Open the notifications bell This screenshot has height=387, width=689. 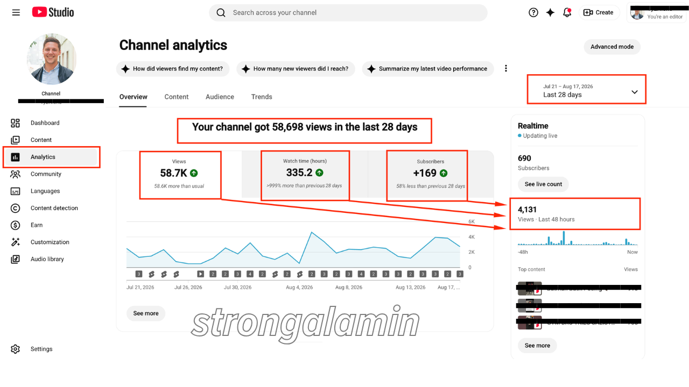coord(567,12)
